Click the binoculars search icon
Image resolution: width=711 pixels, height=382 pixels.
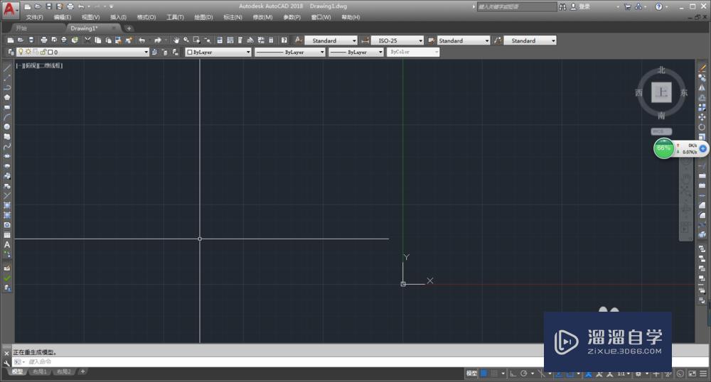(x=562, y=7)
